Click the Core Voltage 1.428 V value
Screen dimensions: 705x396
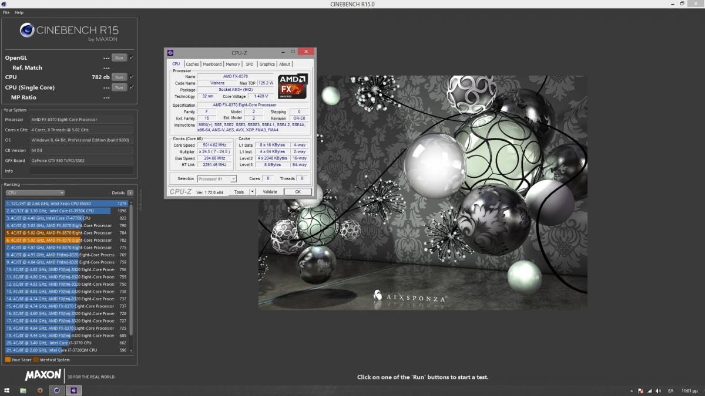[x=261, y=96]
